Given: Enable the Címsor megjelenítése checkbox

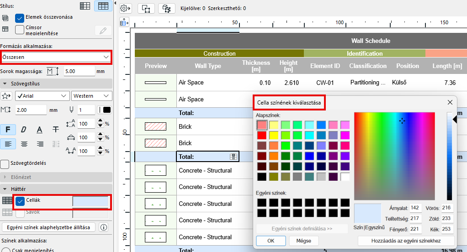Looking at the screenshot, I should click(x=20, y=30).
